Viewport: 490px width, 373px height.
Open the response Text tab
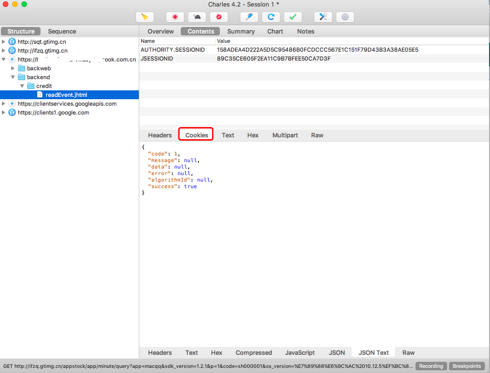[x=191, y=353]
